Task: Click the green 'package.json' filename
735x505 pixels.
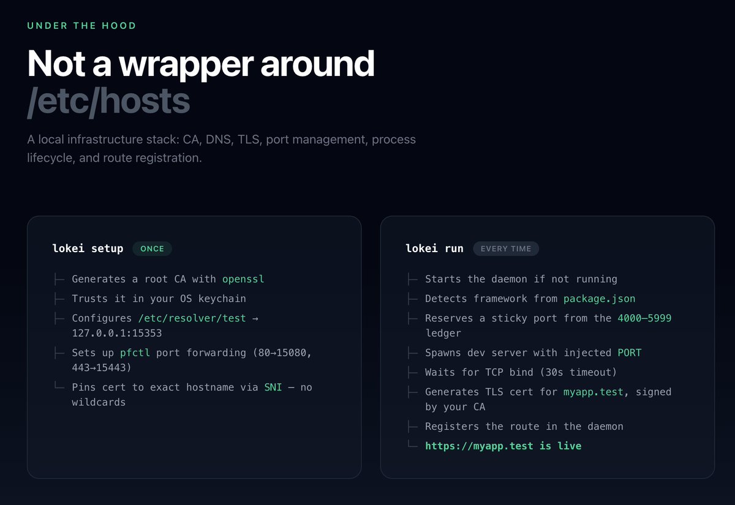Action: point(599,299)
